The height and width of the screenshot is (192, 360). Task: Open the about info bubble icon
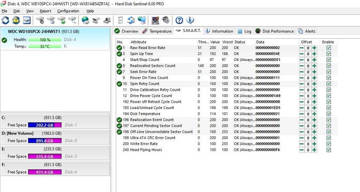click(x=190, y=20)
